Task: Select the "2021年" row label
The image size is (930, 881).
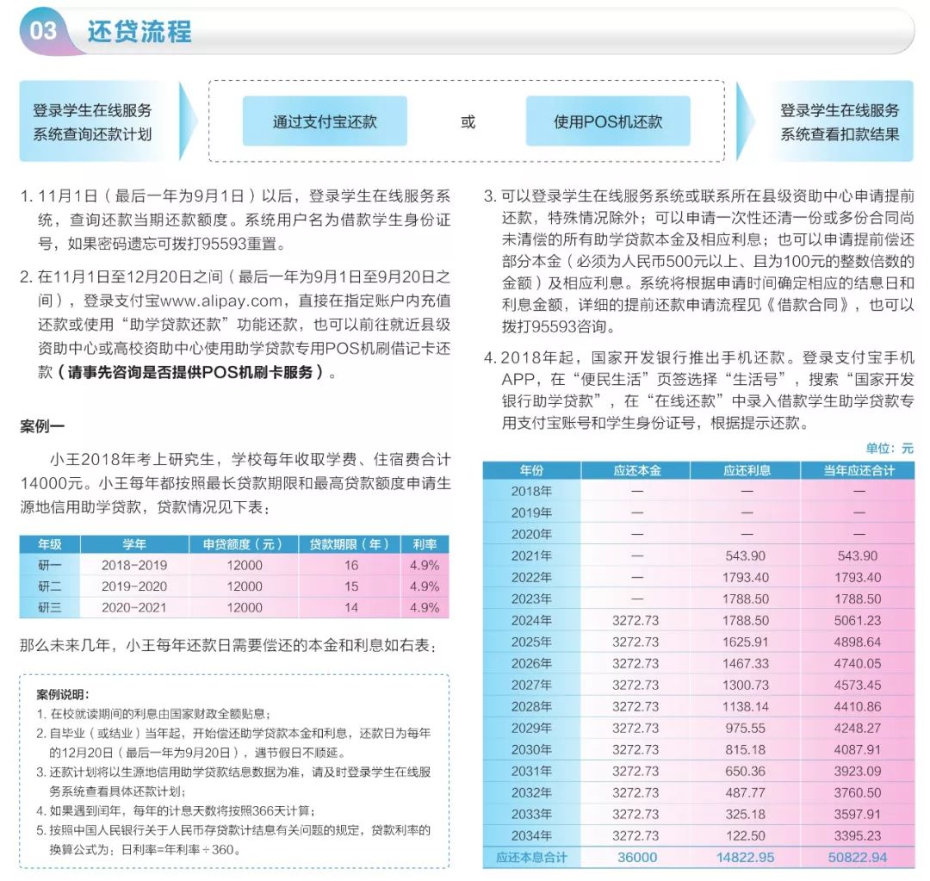Action: click(531, 555)
